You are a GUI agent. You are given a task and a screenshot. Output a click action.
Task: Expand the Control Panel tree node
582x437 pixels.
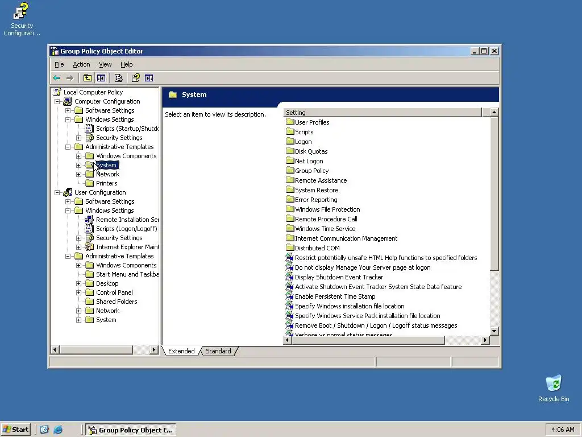78,293
